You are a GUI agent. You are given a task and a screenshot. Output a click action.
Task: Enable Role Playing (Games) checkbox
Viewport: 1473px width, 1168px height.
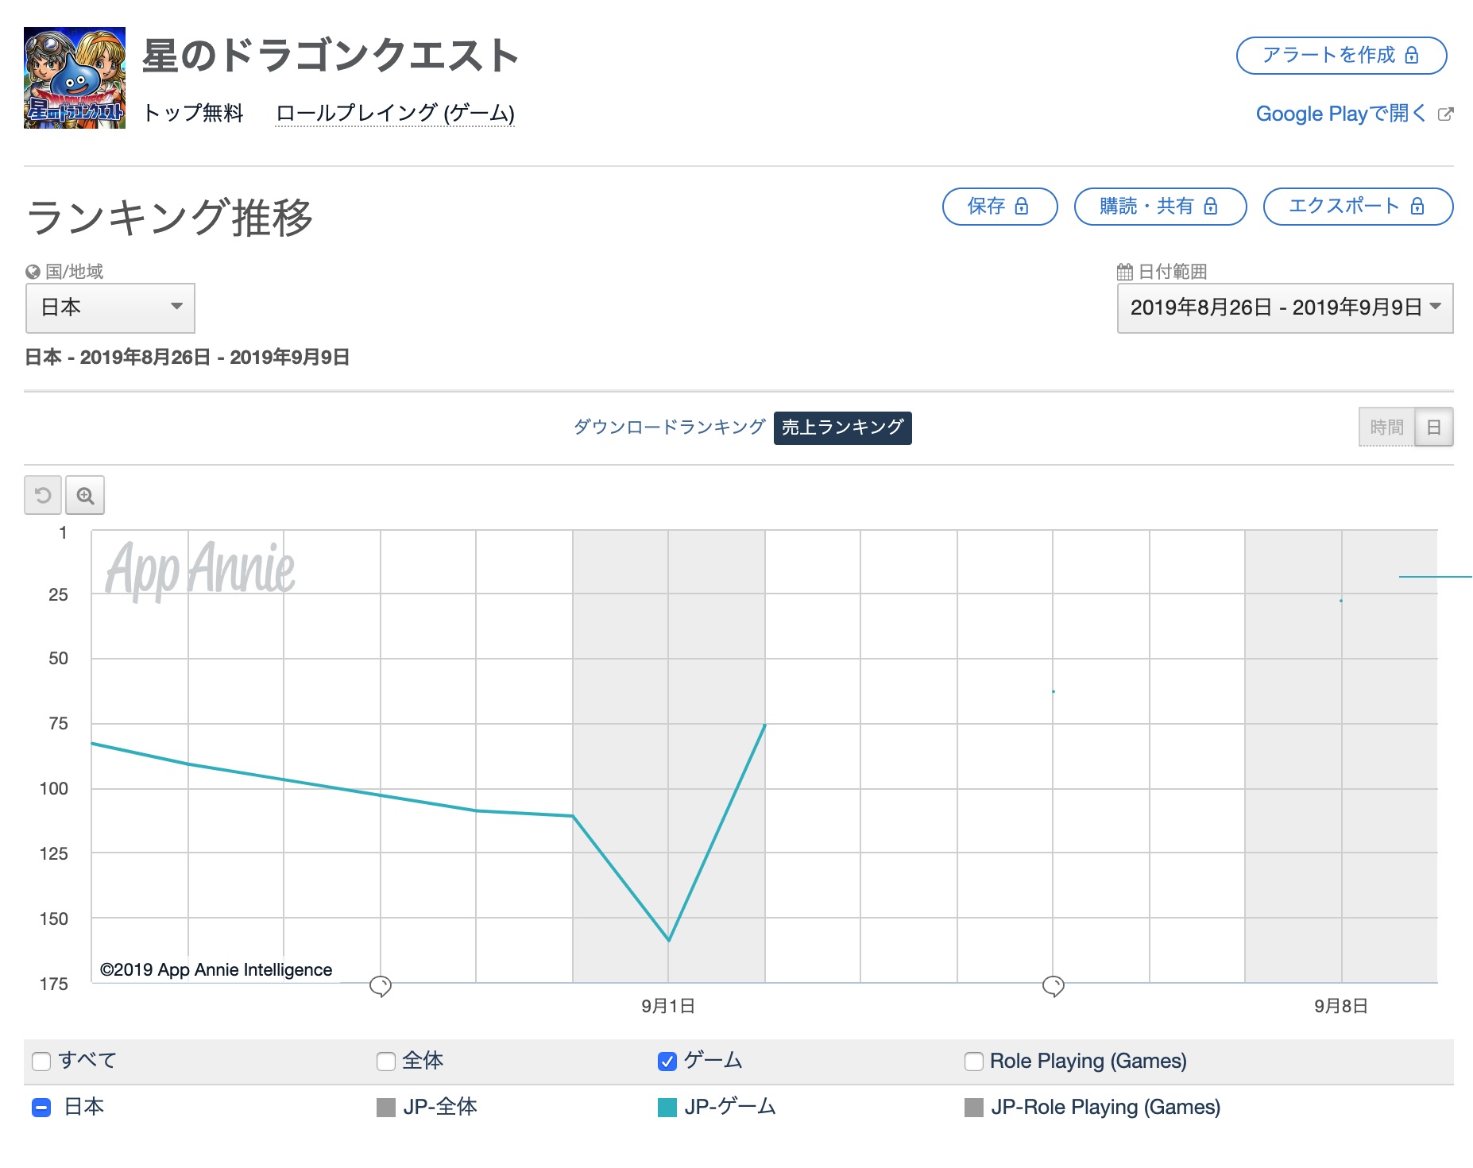[974, 1062]
